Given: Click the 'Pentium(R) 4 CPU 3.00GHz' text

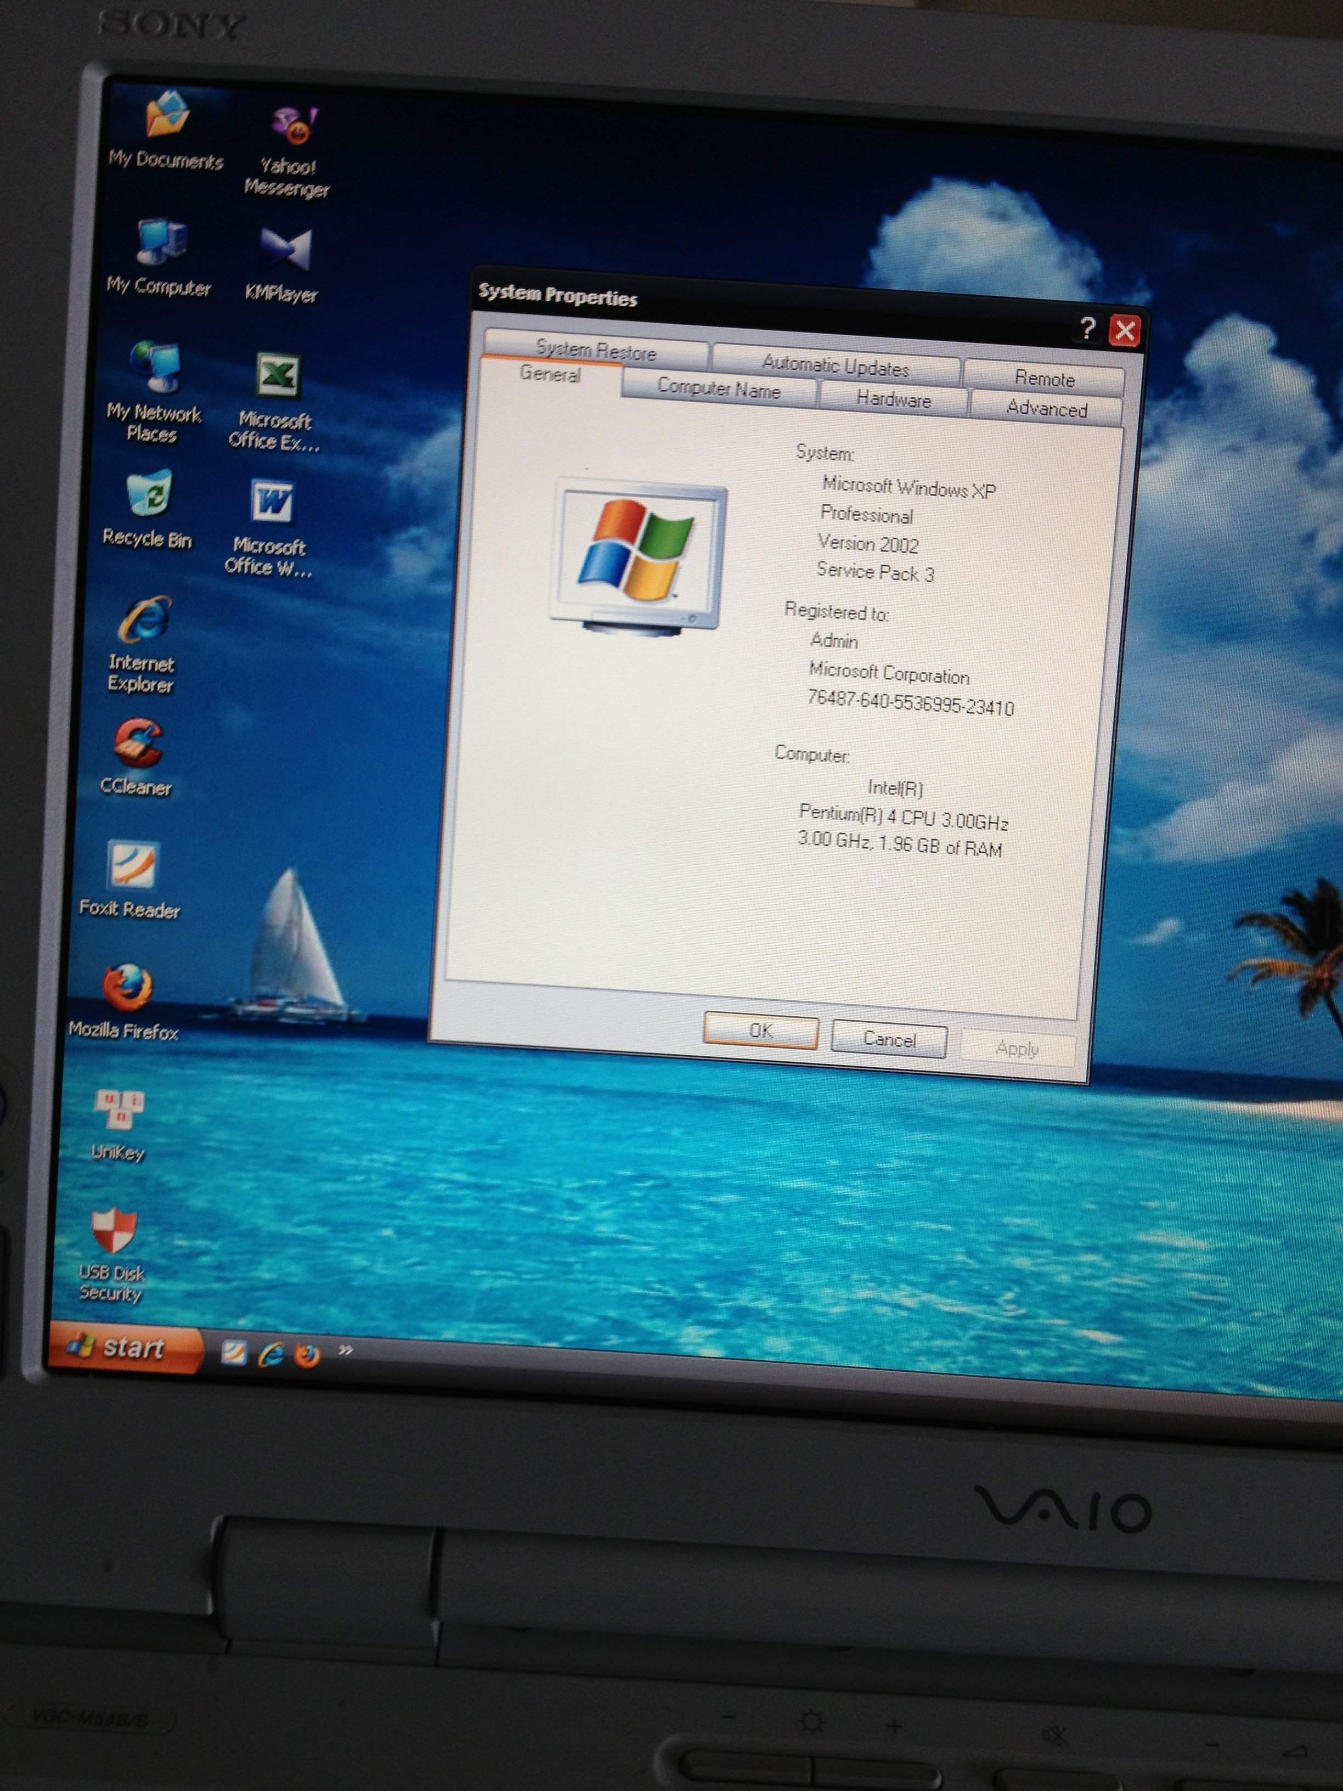Looking at the screenshot, I should click(x=904, y=817).
